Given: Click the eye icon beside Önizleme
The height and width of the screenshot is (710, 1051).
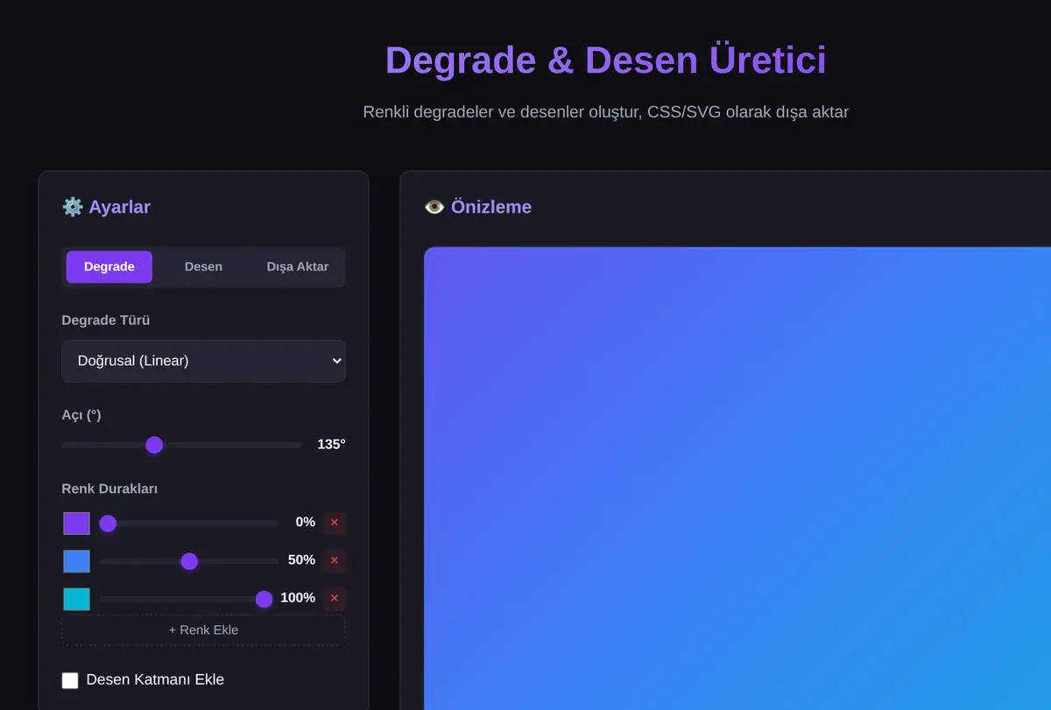Looking at the screenshot, I should click(x=434, y=207).
